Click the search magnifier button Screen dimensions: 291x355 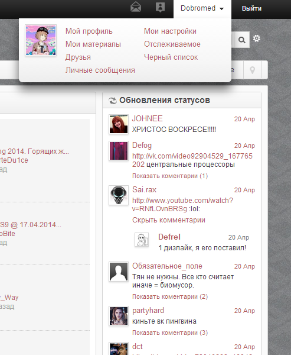(x=242, y=40)
